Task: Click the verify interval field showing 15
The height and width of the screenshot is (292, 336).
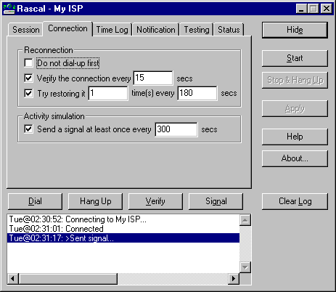Action: coord(153,78)
